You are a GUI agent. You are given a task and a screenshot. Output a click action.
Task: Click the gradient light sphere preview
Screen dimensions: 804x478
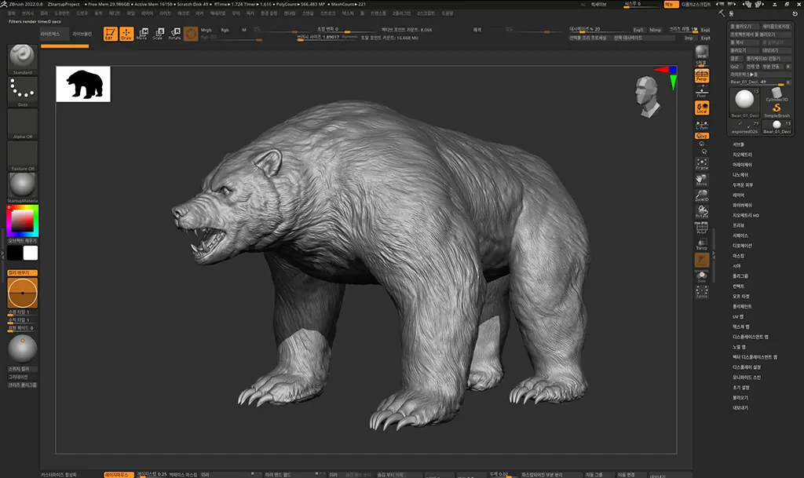(x=23, y=349)
